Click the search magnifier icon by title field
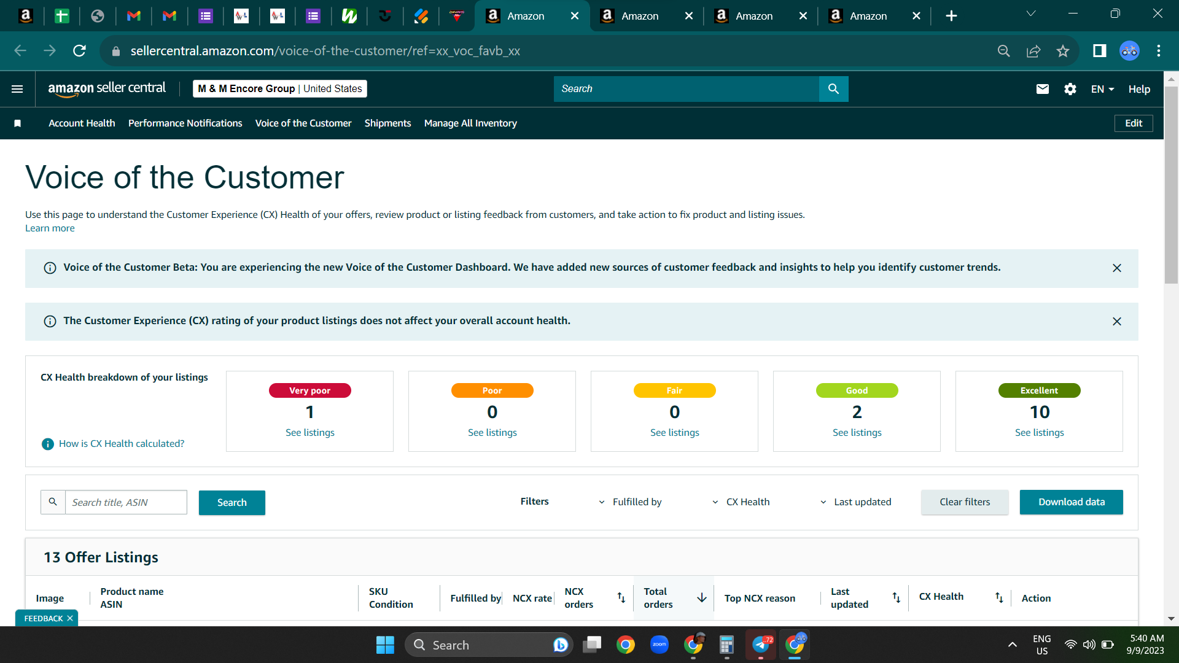This screenshot has height=663, width=1179. click(53, 502)
